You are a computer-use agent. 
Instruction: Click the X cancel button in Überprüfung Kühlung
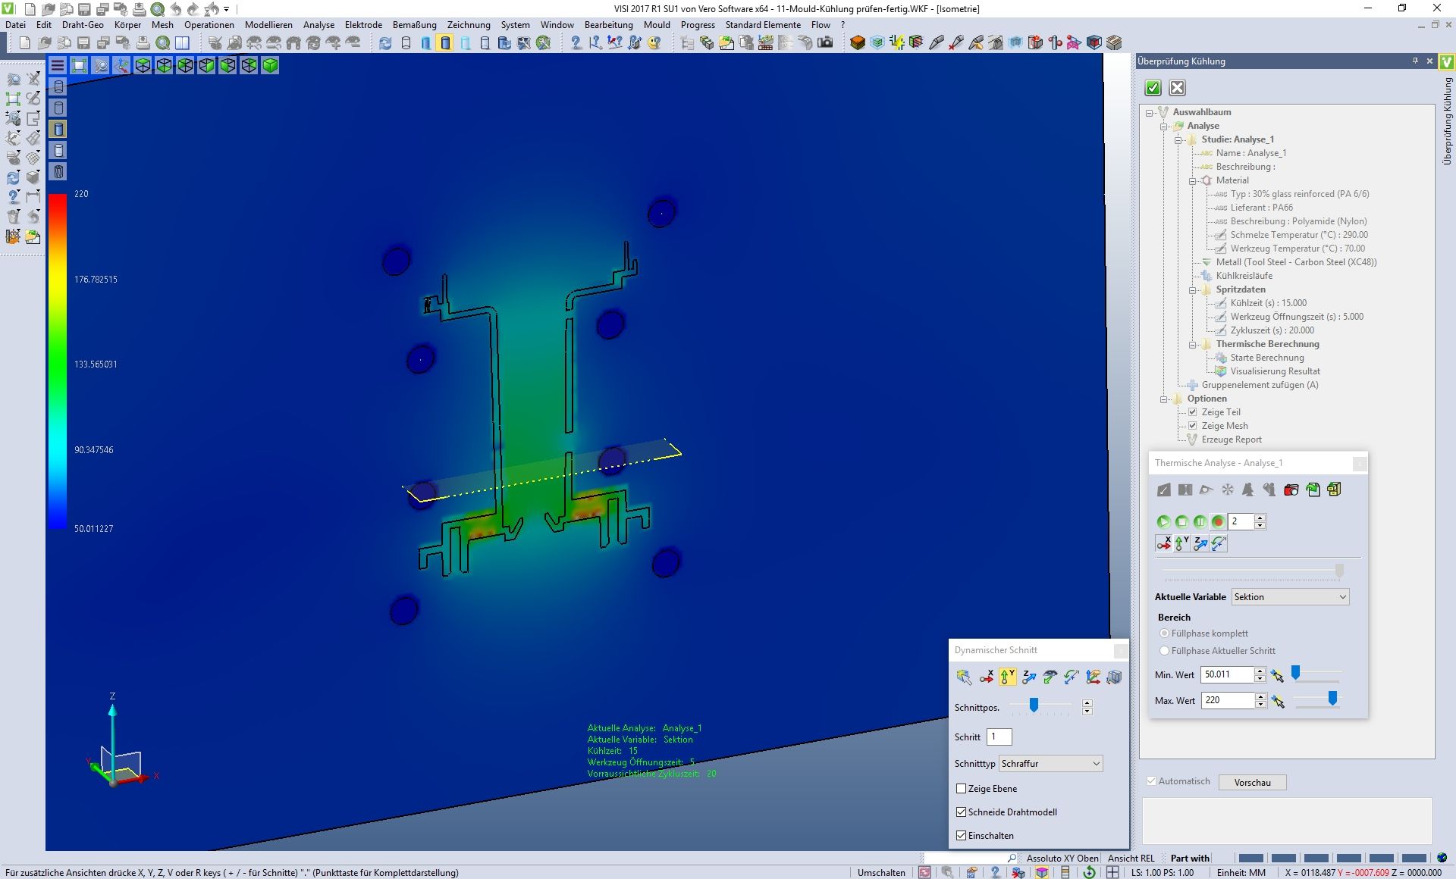click(1177, 88)
